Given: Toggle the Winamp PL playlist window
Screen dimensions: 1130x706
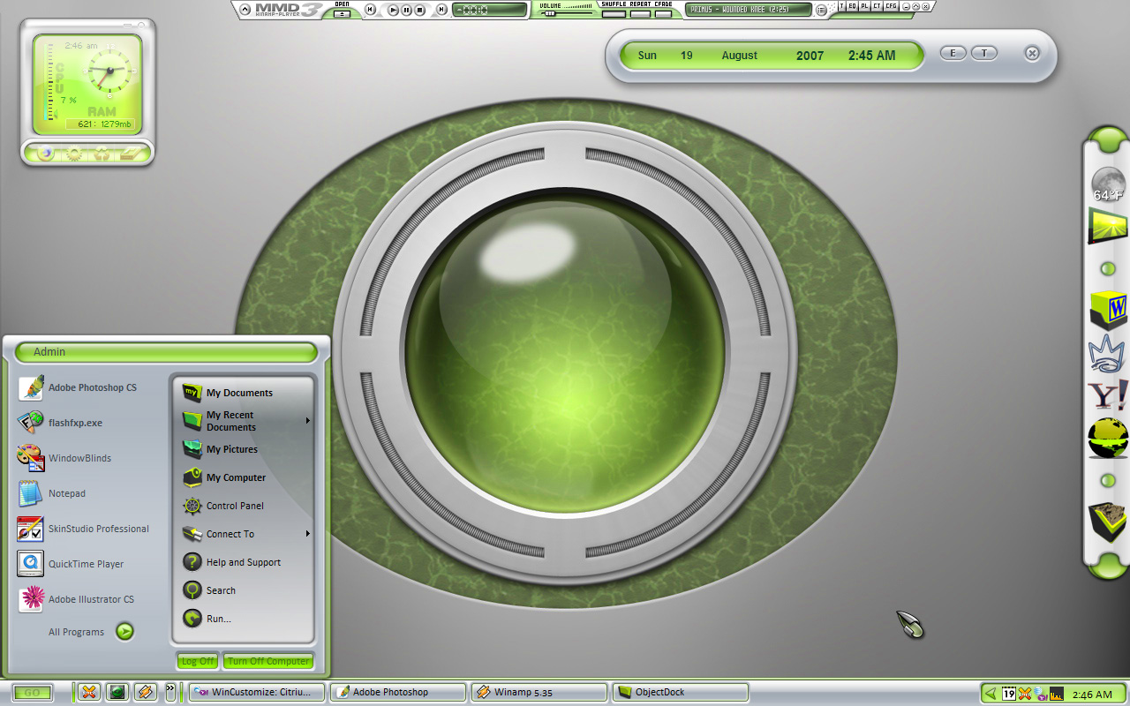Looking at the screenshot, I should click(x=864, y=6).
